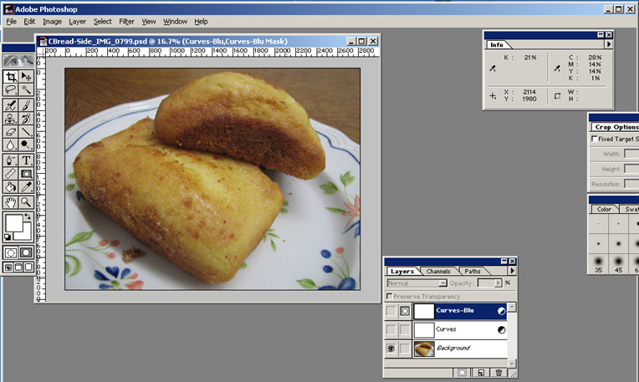Toggle the Curves layer link box
The width and height of the screenshot is (639, 382).
tap(405, 329)
